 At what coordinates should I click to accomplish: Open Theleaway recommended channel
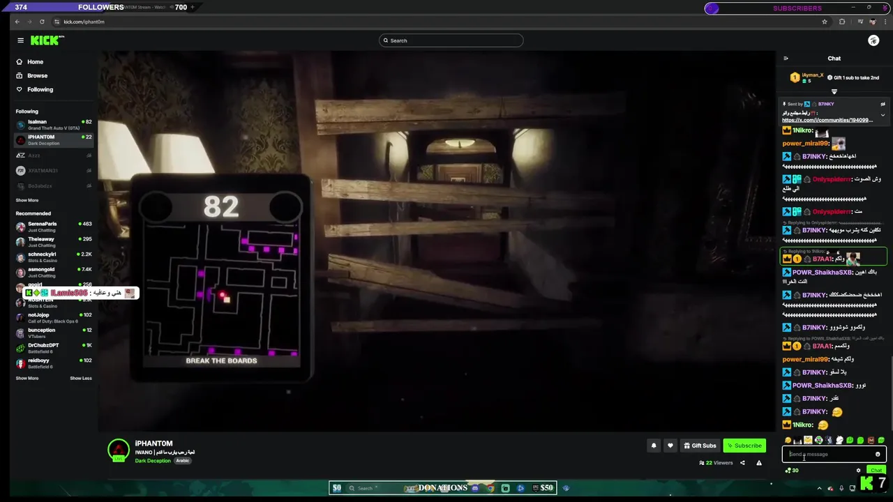(x=54, y=242)
